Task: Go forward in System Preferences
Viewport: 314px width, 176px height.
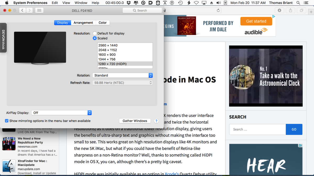Action: [x=29, y=10]
